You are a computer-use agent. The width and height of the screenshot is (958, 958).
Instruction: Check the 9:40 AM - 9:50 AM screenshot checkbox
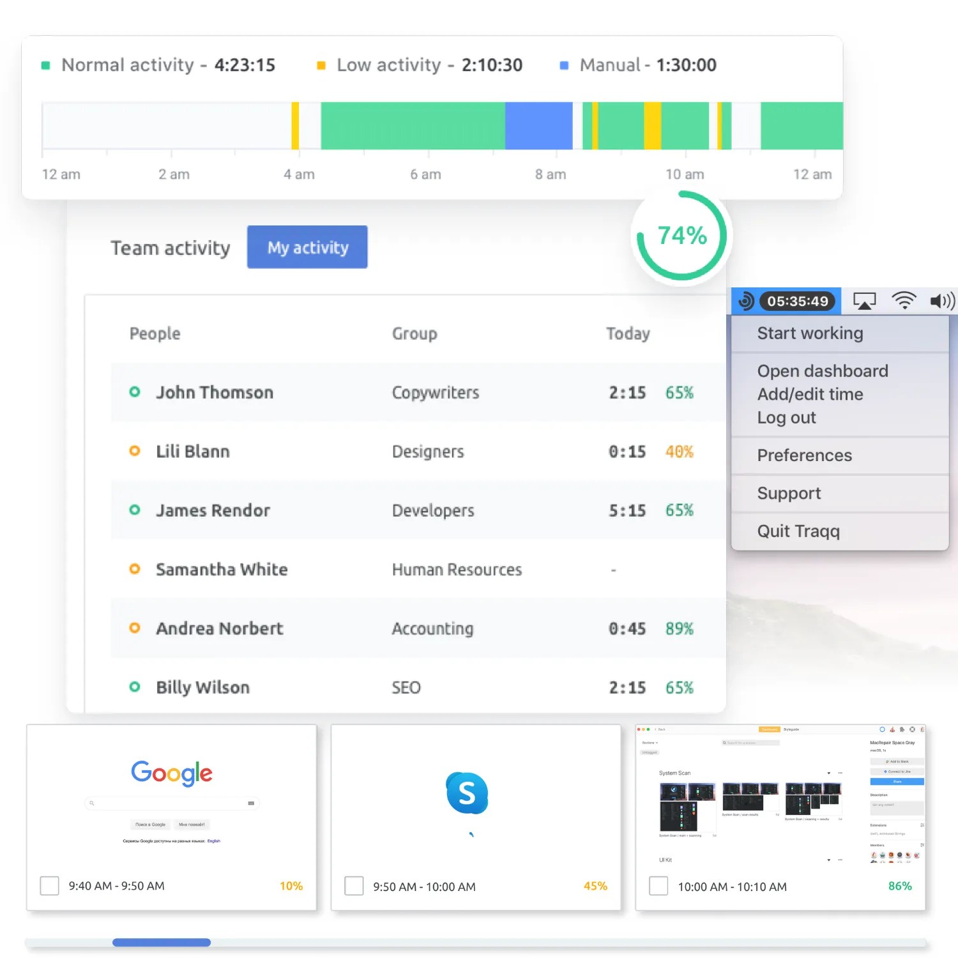[49, 886]
